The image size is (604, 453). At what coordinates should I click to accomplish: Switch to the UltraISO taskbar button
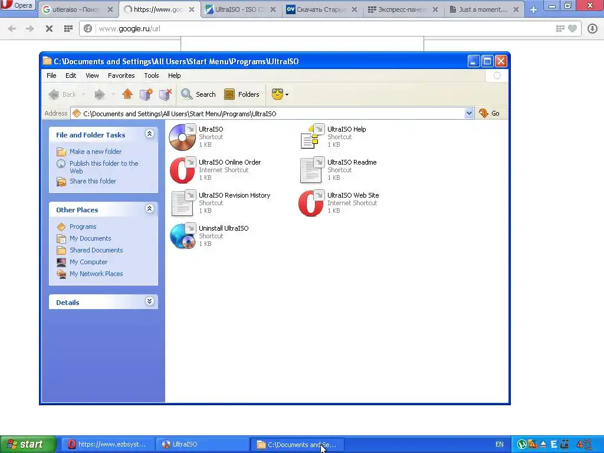point(203,445)
